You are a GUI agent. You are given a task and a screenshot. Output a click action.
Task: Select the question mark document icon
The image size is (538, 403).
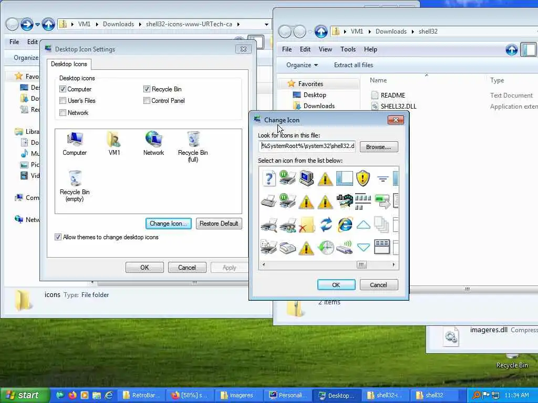click(x=269, y=178)
